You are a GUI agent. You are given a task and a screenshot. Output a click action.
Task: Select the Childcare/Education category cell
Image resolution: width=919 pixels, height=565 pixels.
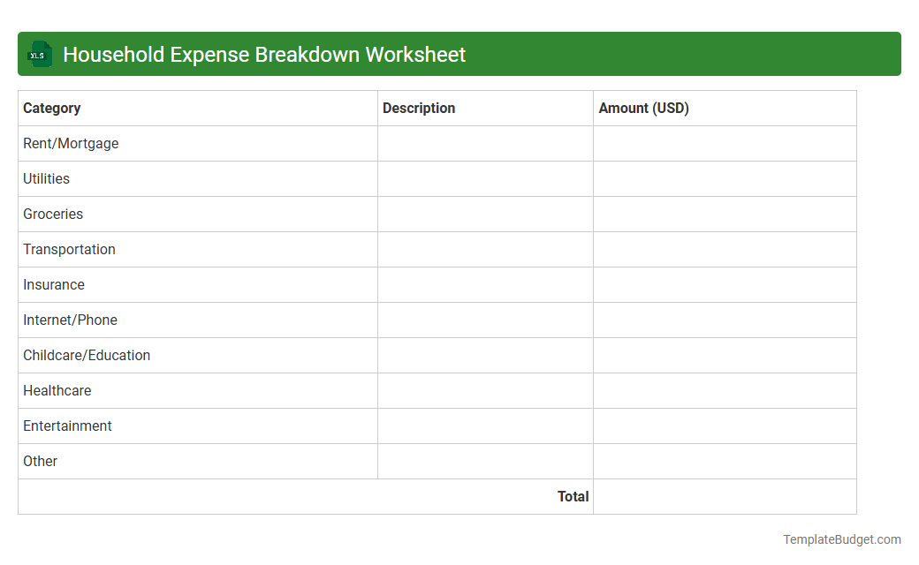87,355
